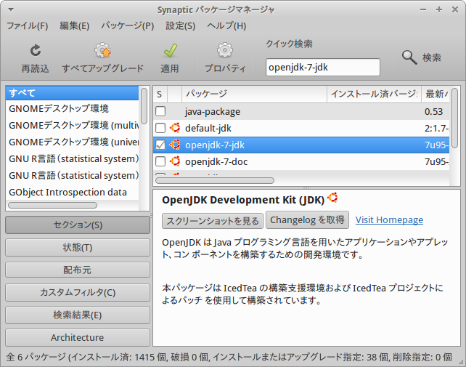The image size is (466, 367).
Task: Select the カスタムフィルタ(C) button
Action: pos(77,292)
